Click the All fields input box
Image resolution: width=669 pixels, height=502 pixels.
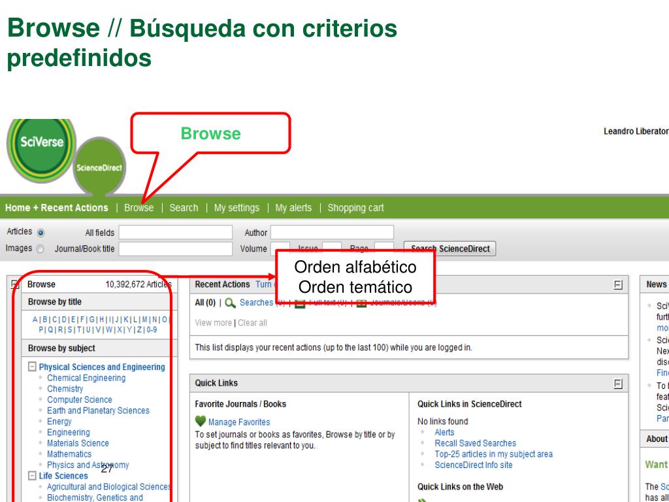pyautogui.click(x=175, y=232)
